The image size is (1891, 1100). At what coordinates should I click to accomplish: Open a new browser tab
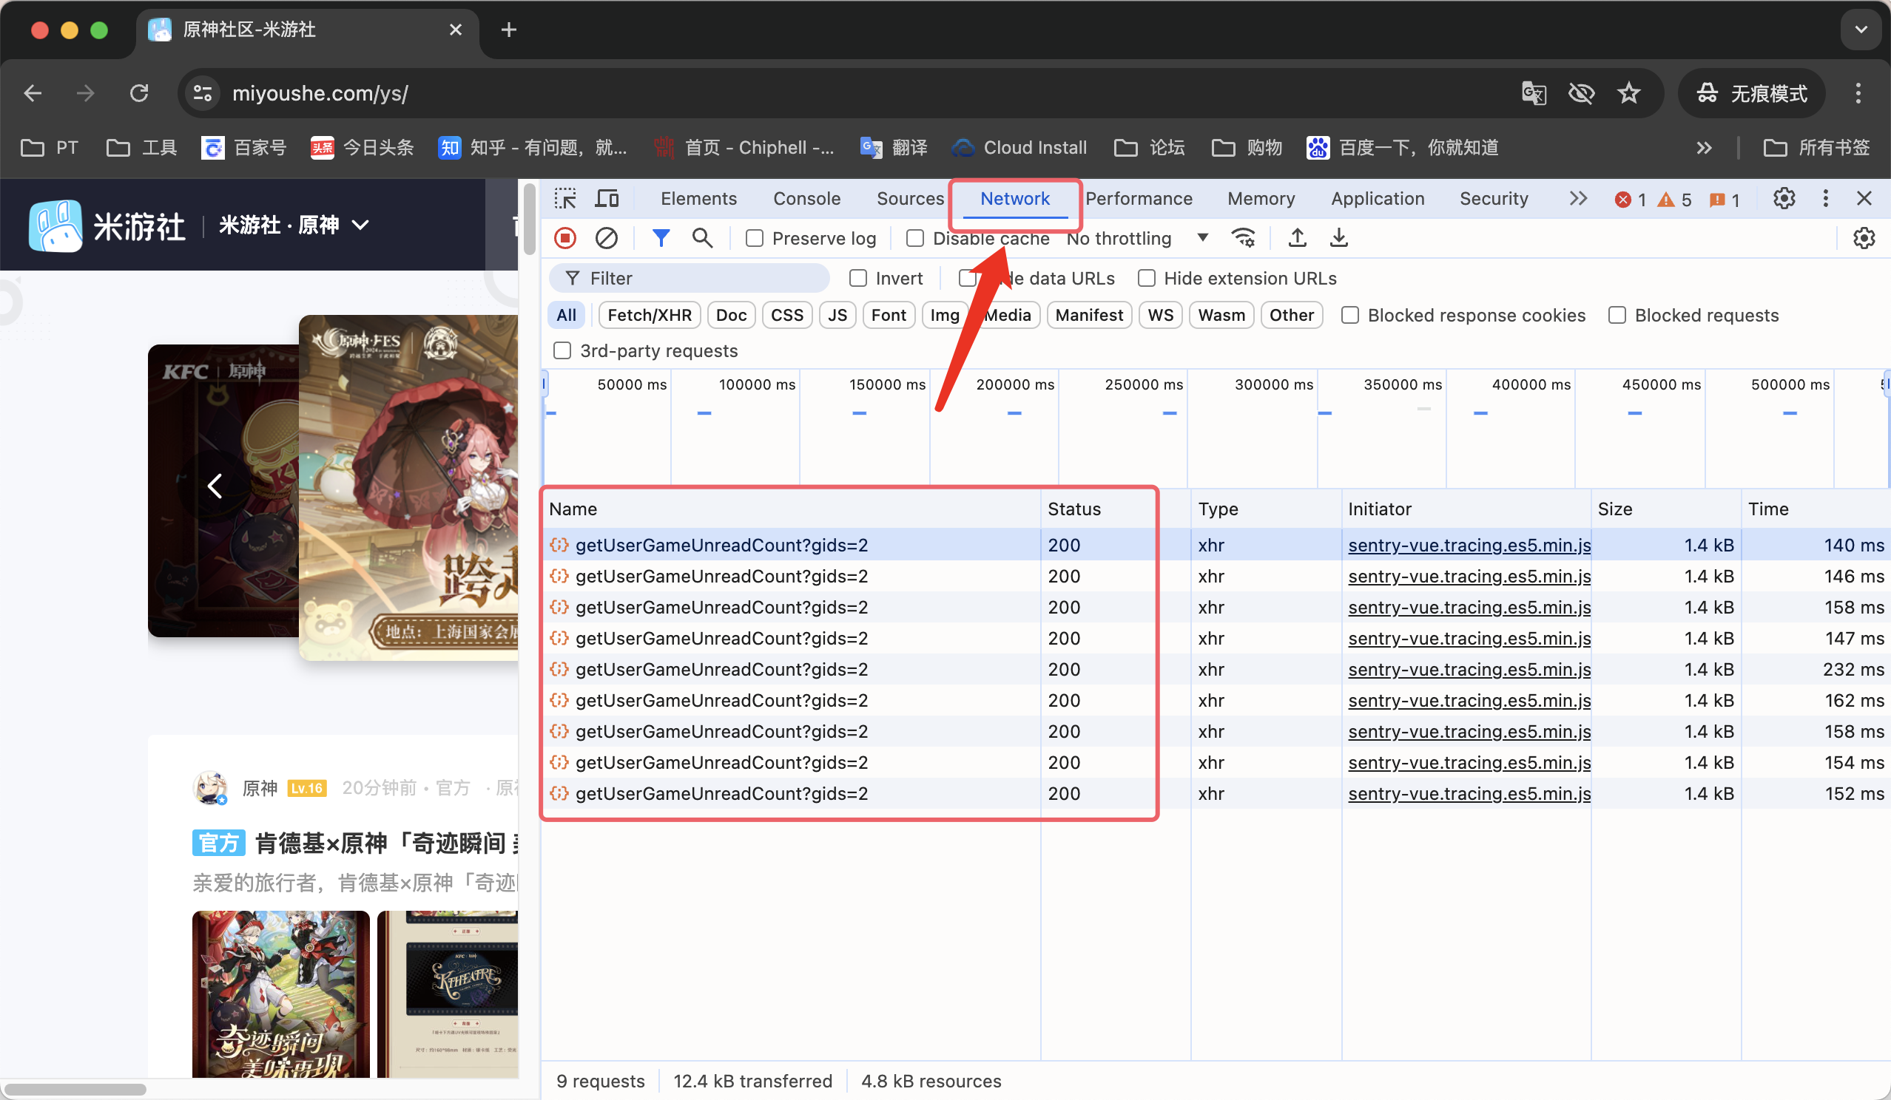tap(509, 30)
